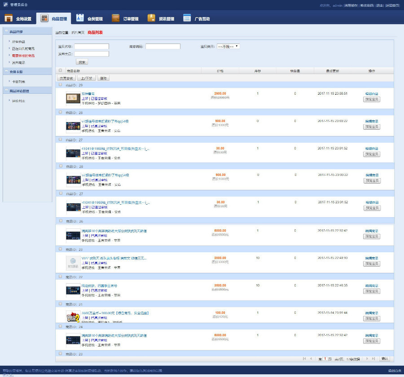Click the 广告互动 icon in navigation
This screenshot has height=377, width=404.
click(x=187, y=18)
